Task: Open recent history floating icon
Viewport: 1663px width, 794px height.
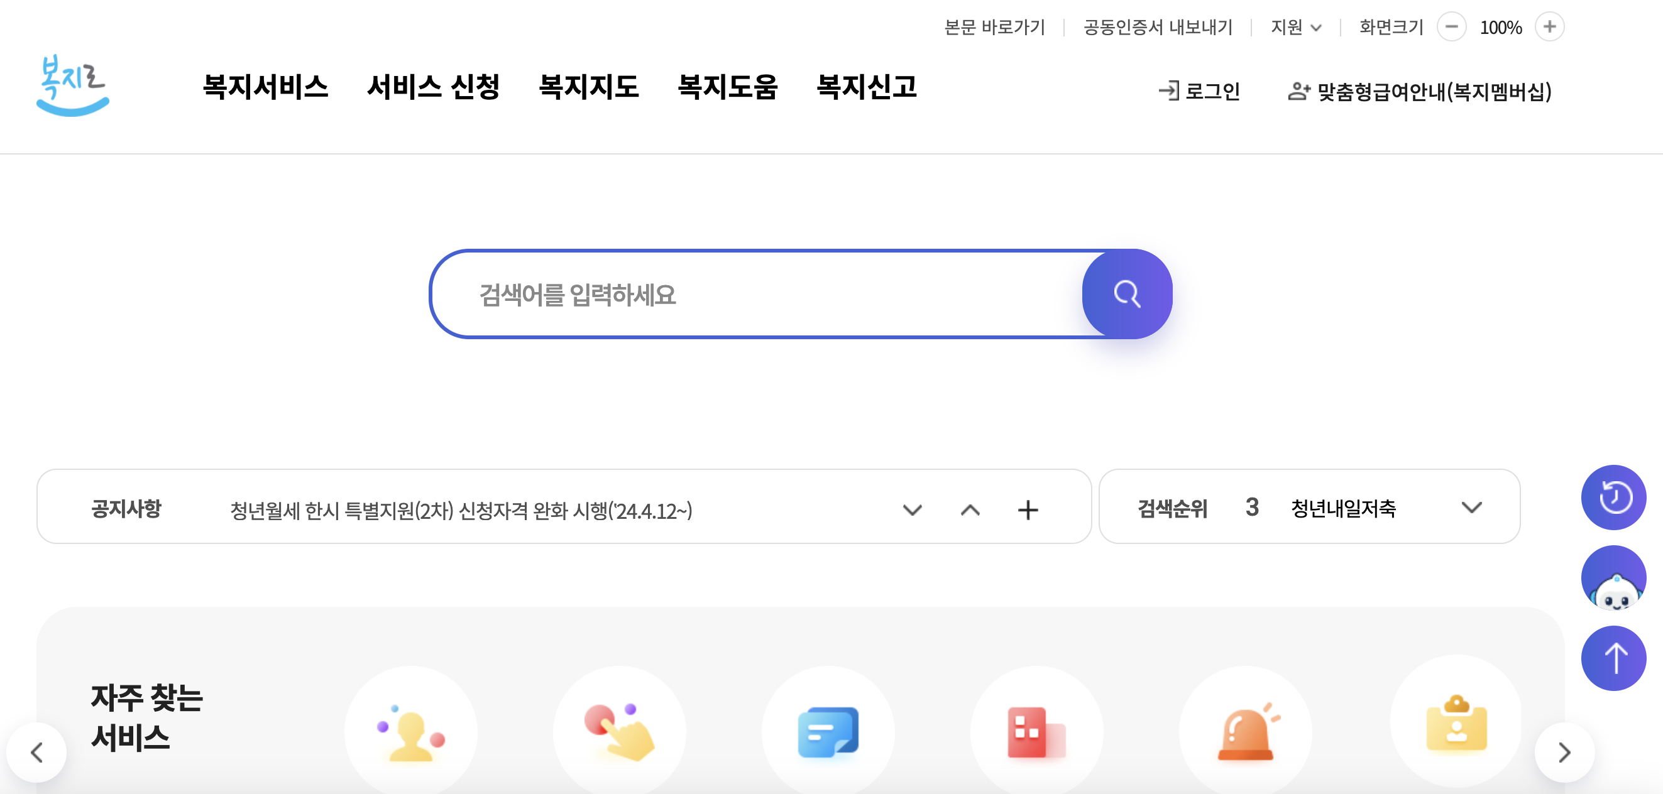Action: 1614,498
